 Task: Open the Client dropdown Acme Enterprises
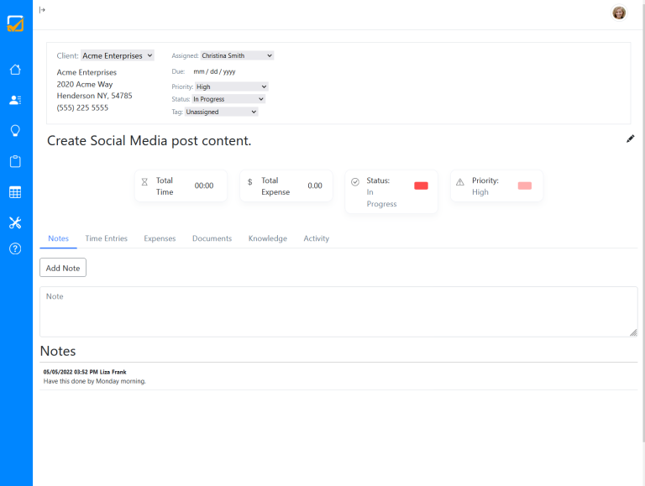point(118,55)
